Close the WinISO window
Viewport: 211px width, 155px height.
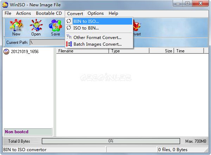pyautogui.click(x=200, y=4)
